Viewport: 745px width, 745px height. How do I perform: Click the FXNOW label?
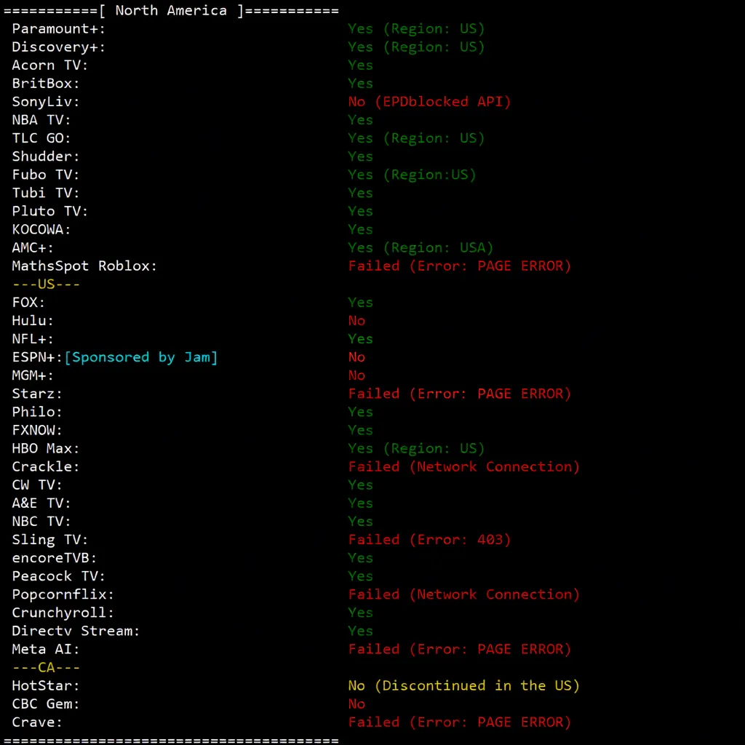(37, 430)
